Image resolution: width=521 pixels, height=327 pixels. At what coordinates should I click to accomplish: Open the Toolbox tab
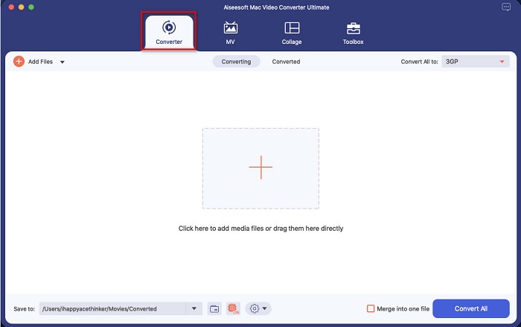(x=354, y=33)
